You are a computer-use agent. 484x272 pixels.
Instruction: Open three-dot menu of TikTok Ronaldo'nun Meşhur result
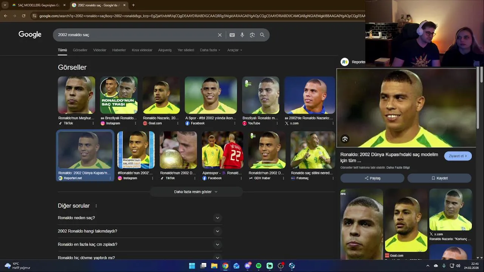click(93, 123)
